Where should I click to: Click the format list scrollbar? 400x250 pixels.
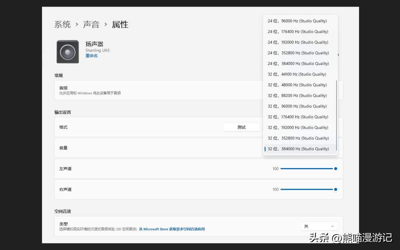(x=336, y=115)
